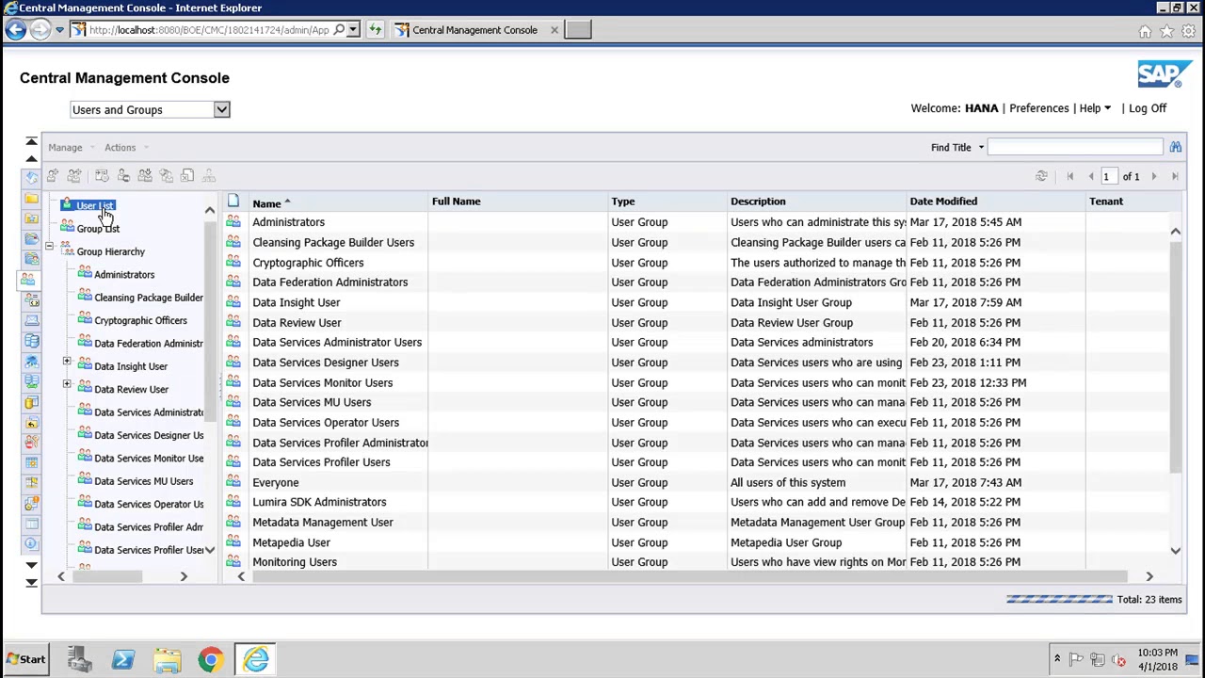The image size is (1205, 678).
Task: Show hidden system tray icons
Action: [x=1056, y=659]
